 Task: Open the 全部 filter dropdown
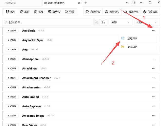(x=121, y=22)
